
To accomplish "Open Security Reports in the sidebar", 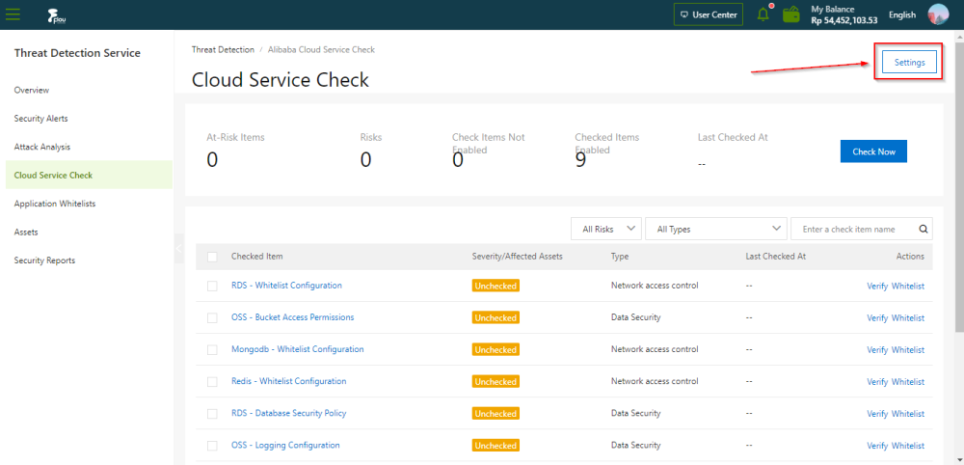I will [x=89, y=260].
